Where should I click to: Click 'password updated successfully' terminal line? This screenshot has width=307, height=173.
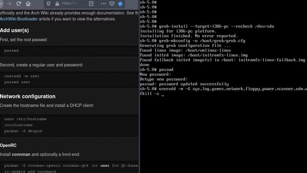pyautogui.click(x=184, y=84)
